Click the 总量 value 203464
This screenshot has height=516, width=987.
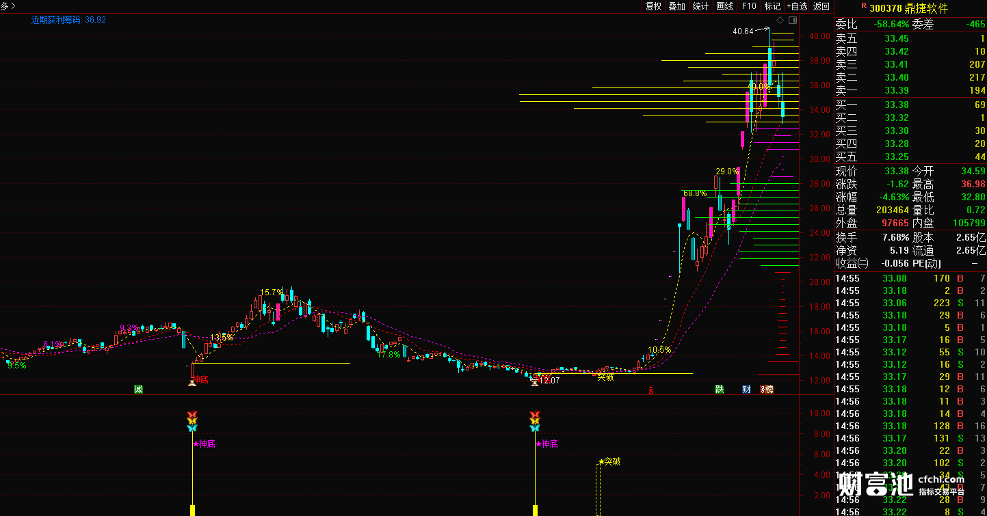tap(893, 211)
